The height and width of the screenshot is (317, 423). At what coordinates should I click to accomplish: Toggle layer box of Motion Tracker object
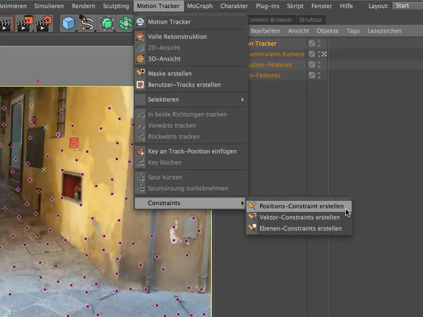312,43
